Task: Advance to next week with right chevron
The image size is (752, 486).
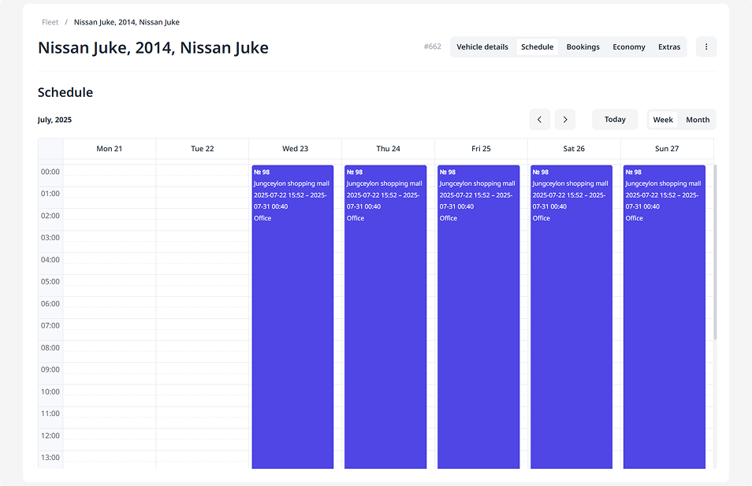Action: 564,120
